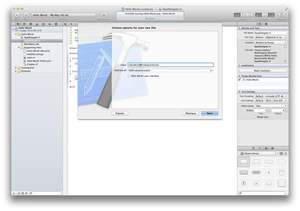The image size is (300, 211).
Task: Select main.m in Supporting Files
Action: coord(30,58)
